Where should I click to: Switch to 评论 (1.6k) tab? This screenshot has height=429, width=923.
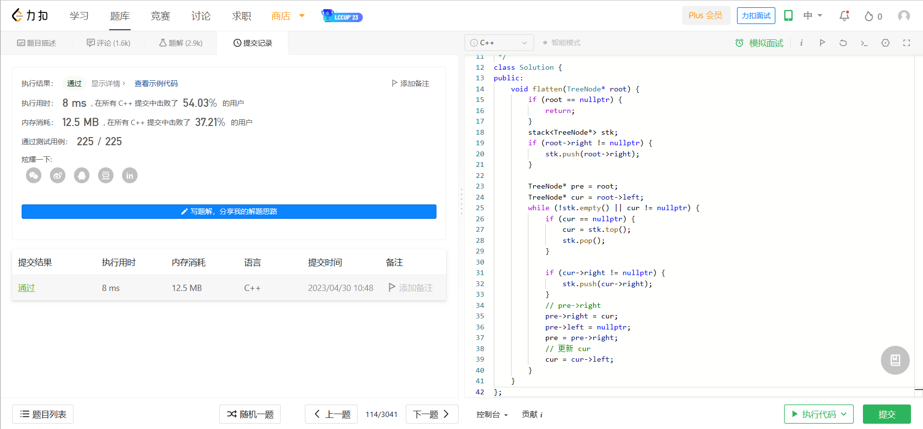point(109,43)
